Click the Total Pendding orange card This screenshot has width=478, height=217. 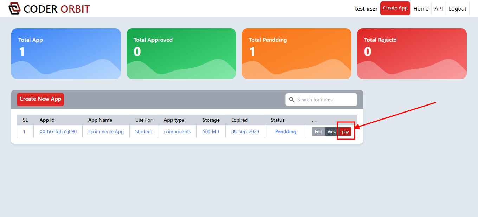pos(297,54)
